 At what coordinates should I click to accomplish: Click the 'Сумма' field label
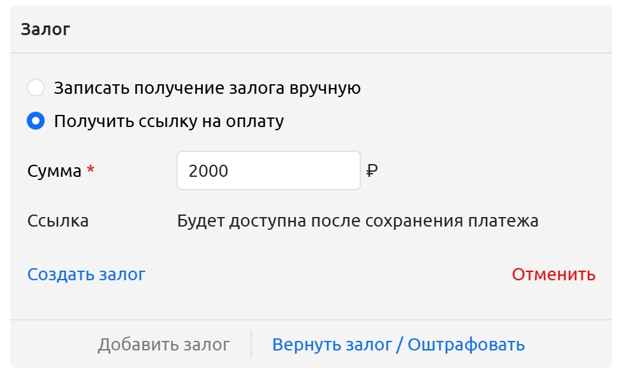(54, 171)
